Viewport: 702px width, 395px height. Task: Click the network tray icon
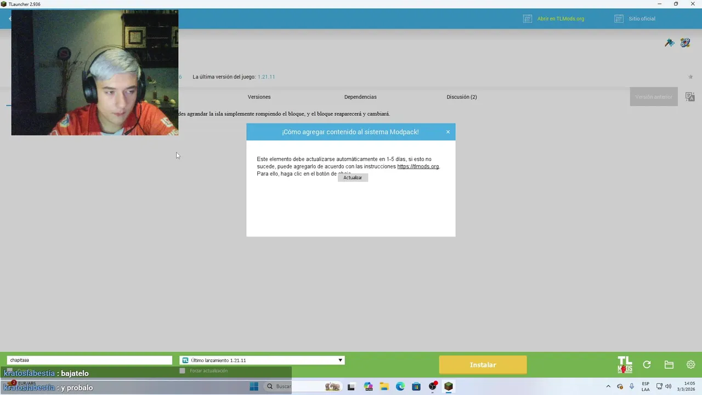tap(659, 386)
